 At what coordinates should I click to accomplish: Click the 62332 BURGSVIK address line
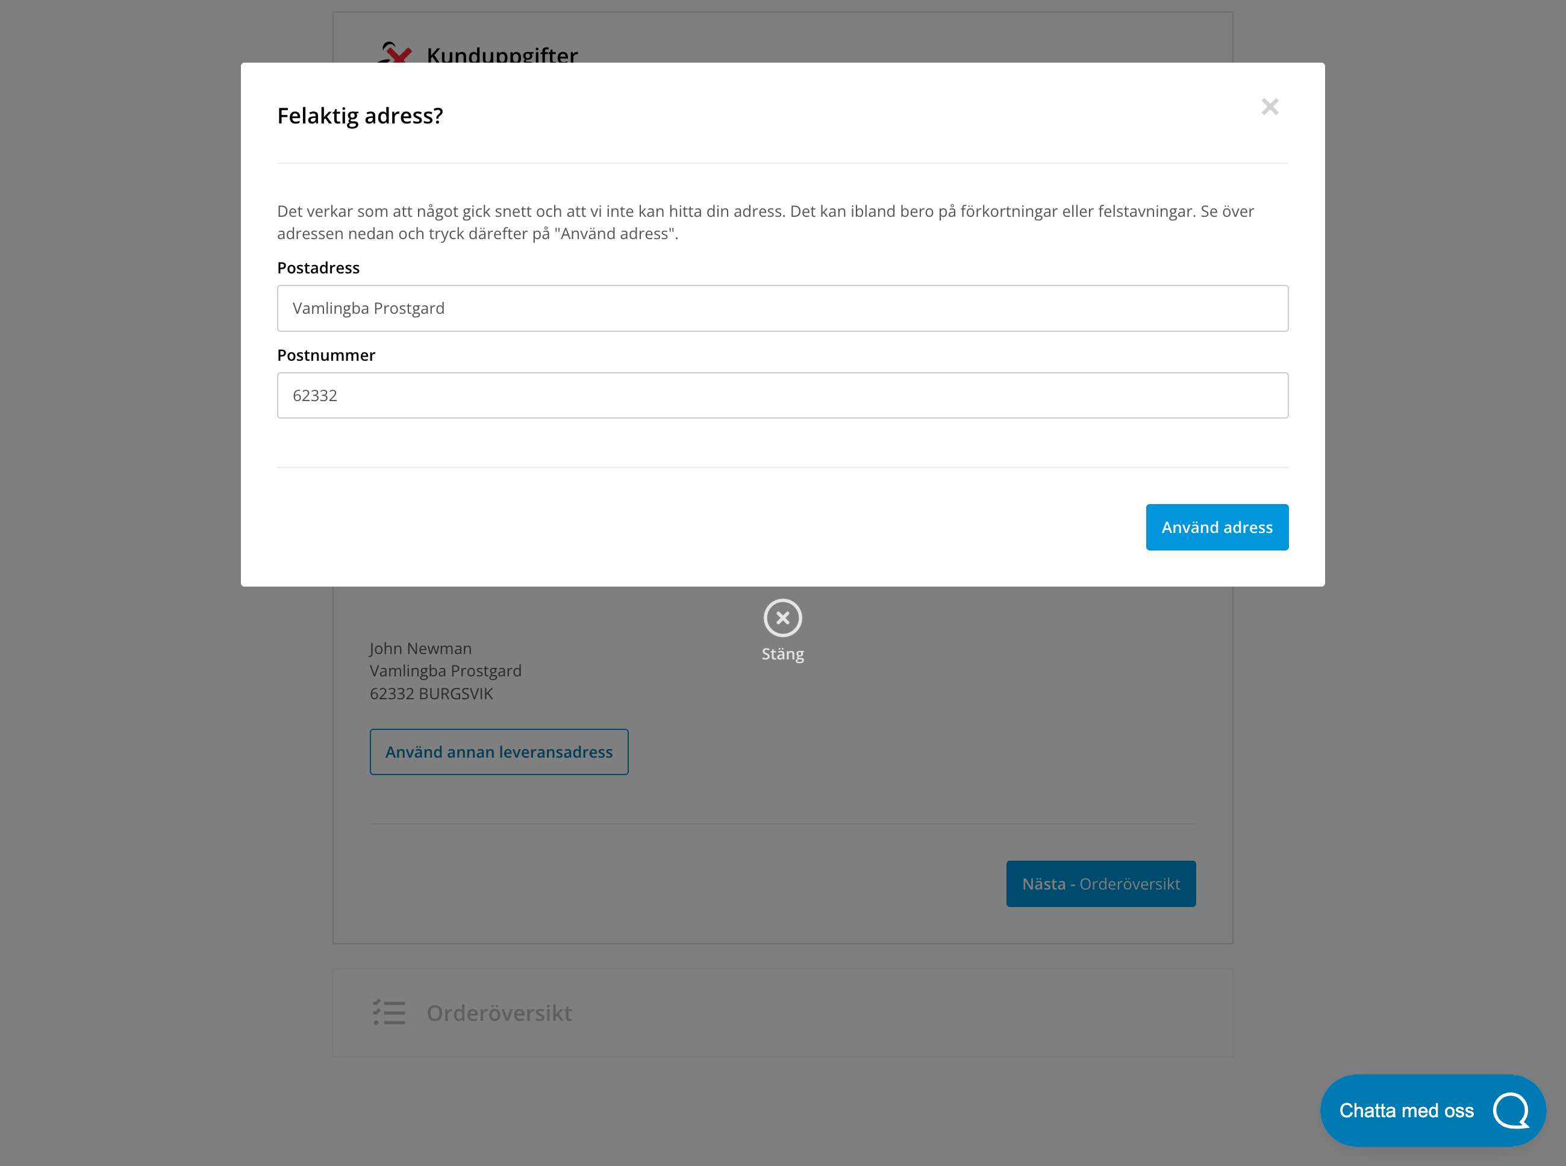pos(431,694)
